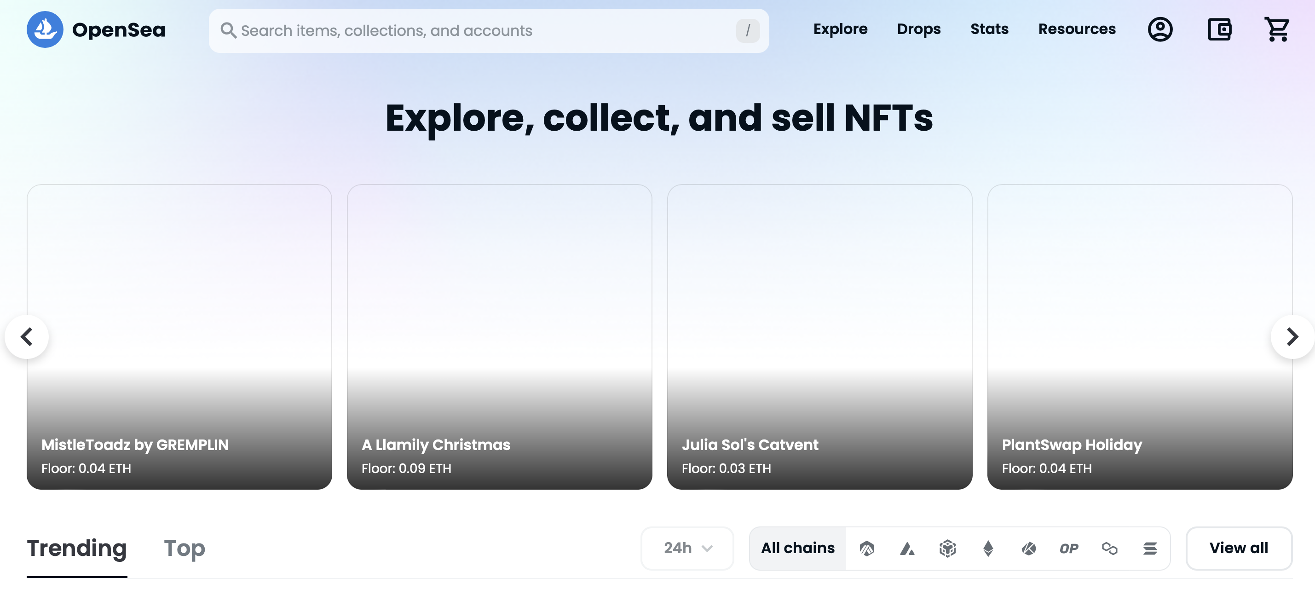Open PlantSwap Holiday collection card
The width and height of the screenshot is (1315, 601).
pos(1139,337)
